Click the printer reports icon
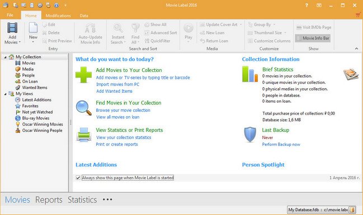Image resolution: width=363 pixels, height=215 pixels. click(x=83, y=135)
